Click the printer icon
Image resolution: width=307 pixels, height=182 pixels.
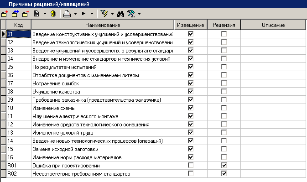coord(67,14)
